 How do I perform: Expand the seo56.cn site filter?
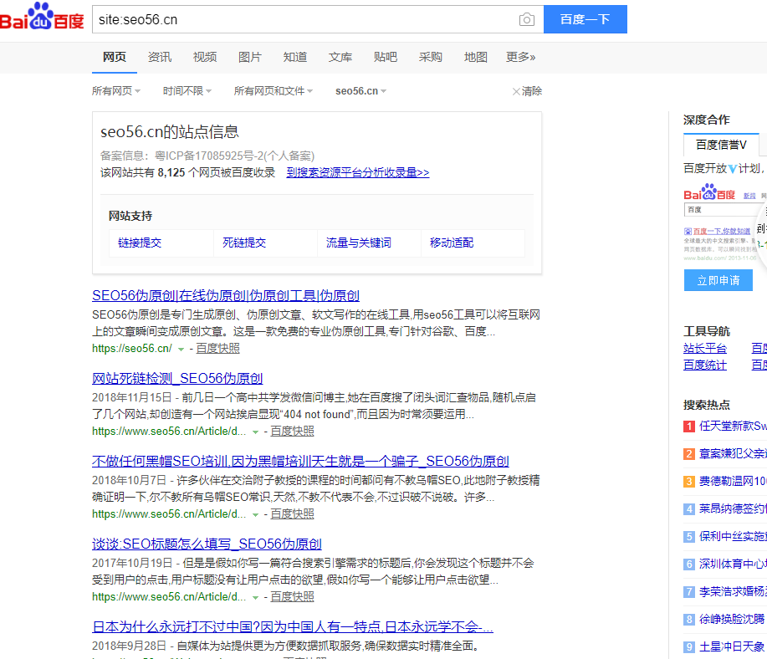click(360, 91)
